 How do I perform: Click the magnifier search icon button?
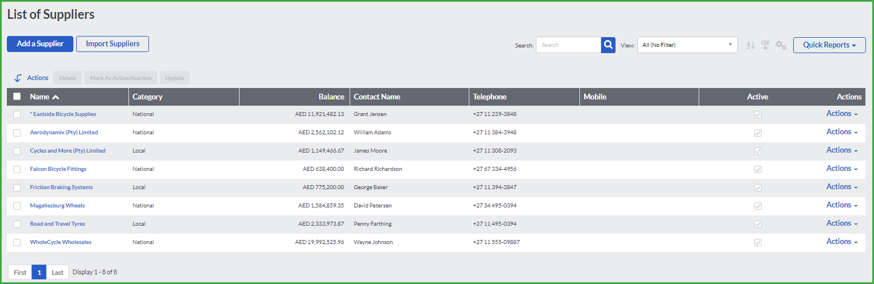(608, 45)
